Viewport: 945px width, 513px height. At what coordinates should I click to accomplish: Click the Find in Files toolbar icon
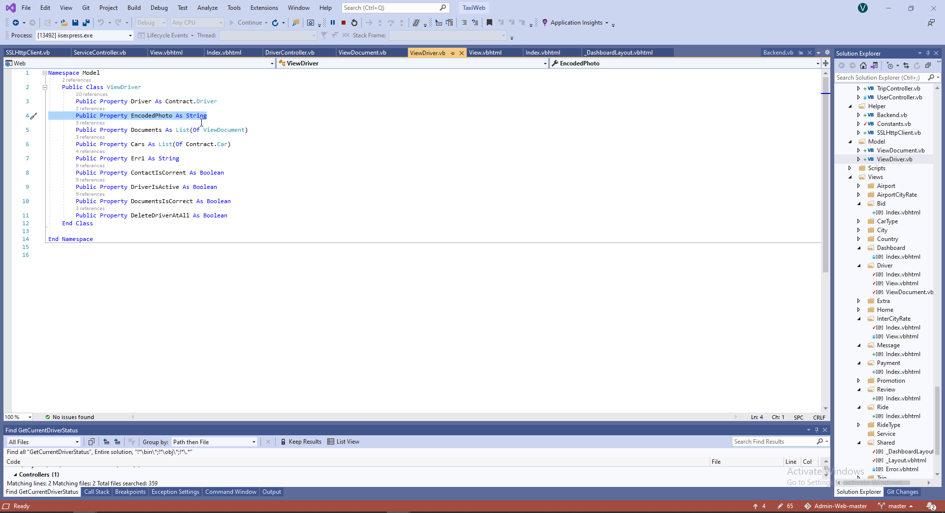296,23
